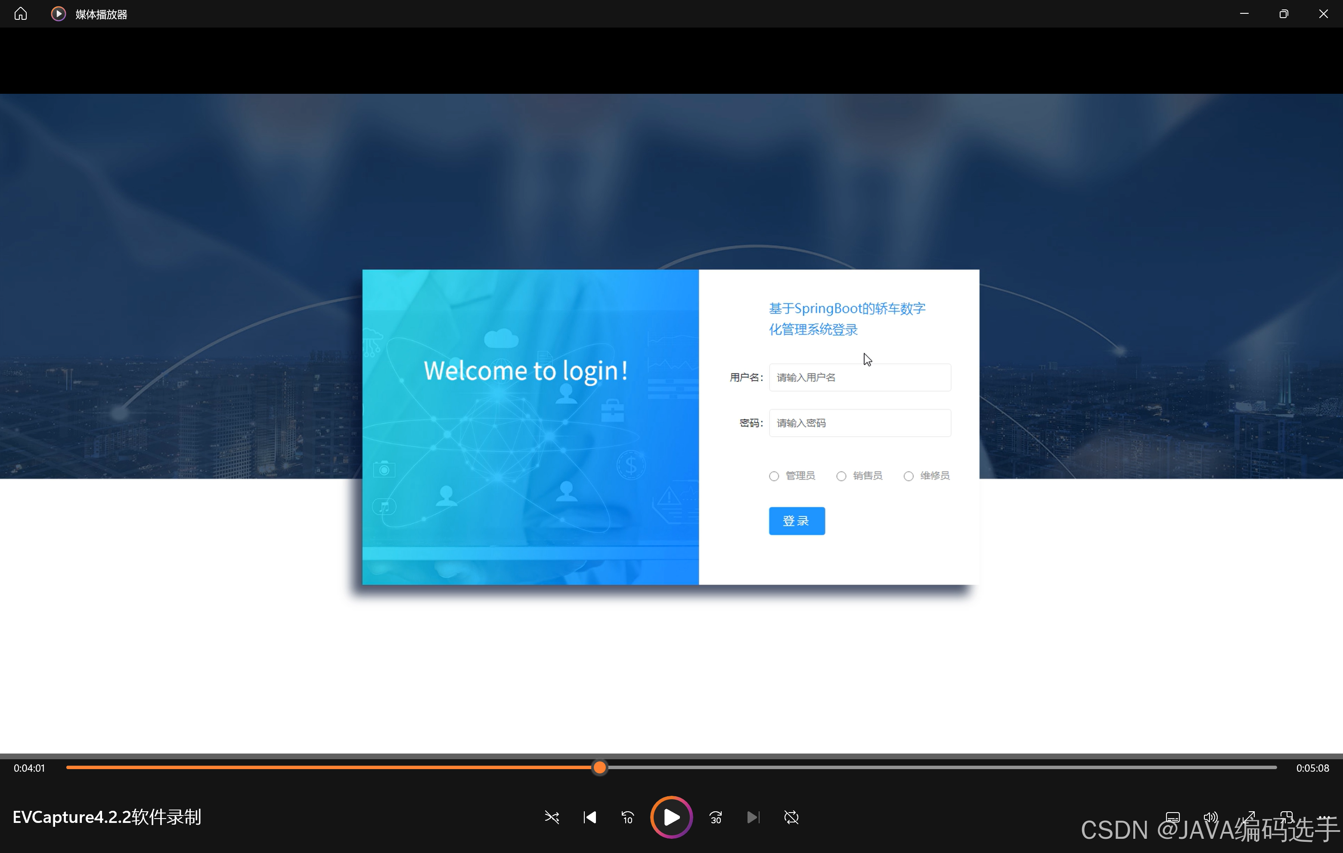
Task: Go to previous track
Action: coord(589,817)
